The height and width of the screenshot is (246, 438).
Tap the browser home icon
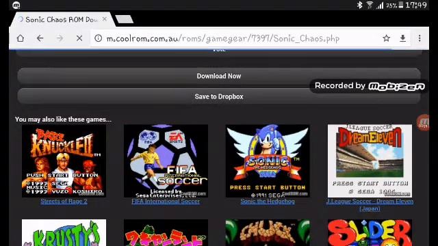pos(21,38)
